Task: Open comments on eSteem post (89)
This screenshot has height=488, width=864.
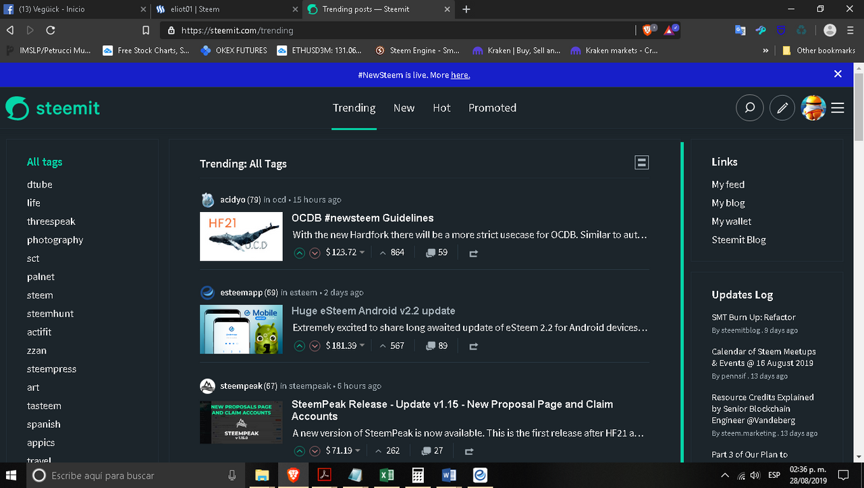Action: tap(437, 346)
